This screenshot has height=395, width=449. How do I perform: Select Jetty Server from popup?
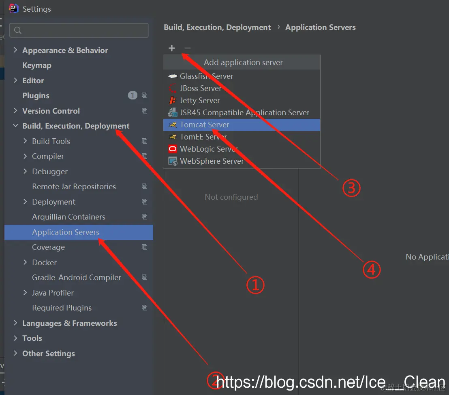242,100
